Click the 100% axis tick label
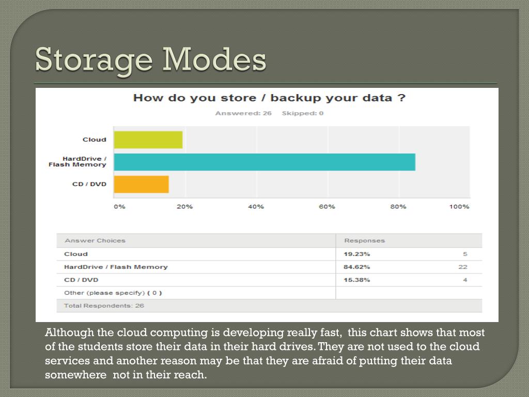 [x=459, y=207]
